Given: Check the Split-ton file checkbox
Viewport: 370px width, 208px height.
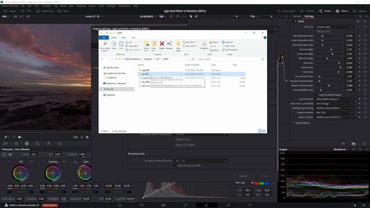Looking at the screenshot, I should (140, 86).
